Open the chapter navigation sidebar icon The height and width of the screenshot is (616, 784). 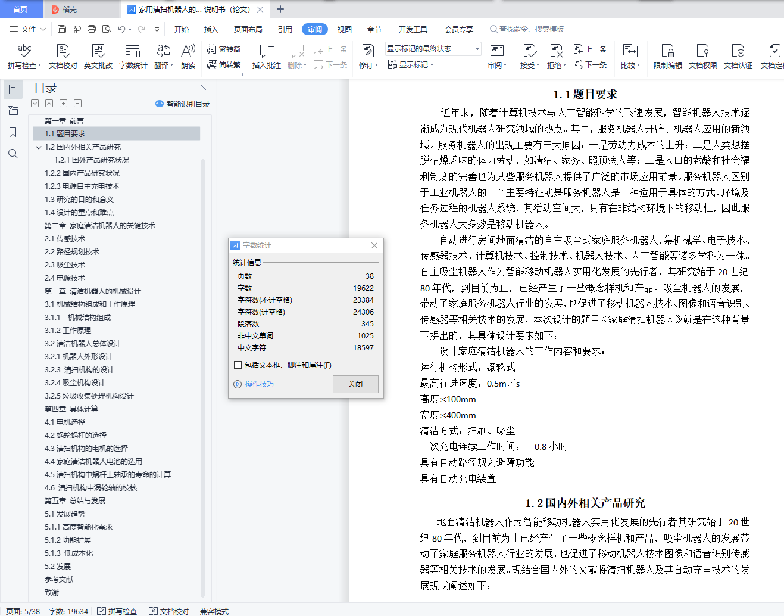pos(13,111)
